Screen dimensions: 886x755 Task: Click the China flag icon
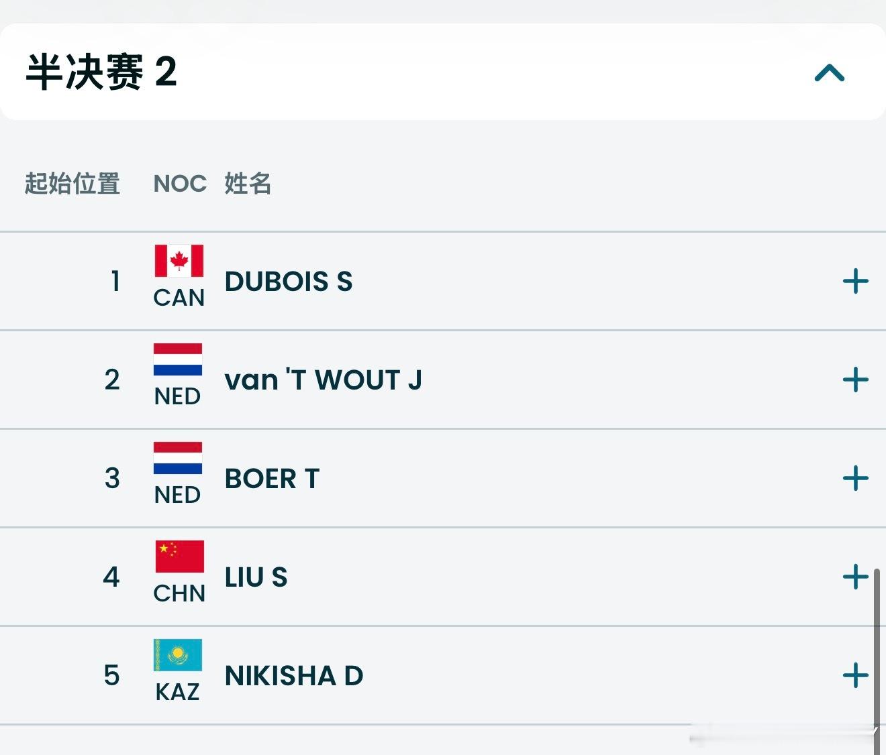pyautogui.click(x=179, y=557)
